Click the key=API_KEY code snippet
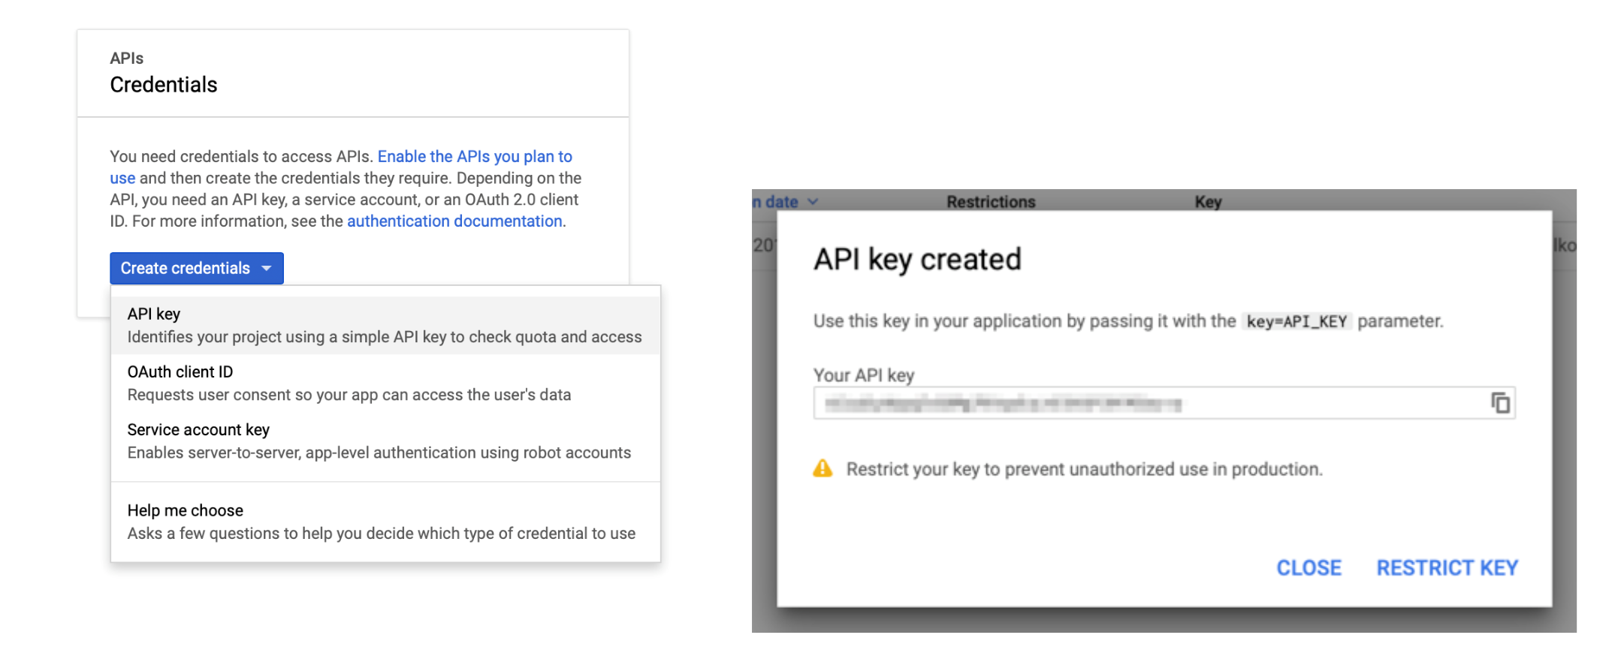 click(1297, 322)
